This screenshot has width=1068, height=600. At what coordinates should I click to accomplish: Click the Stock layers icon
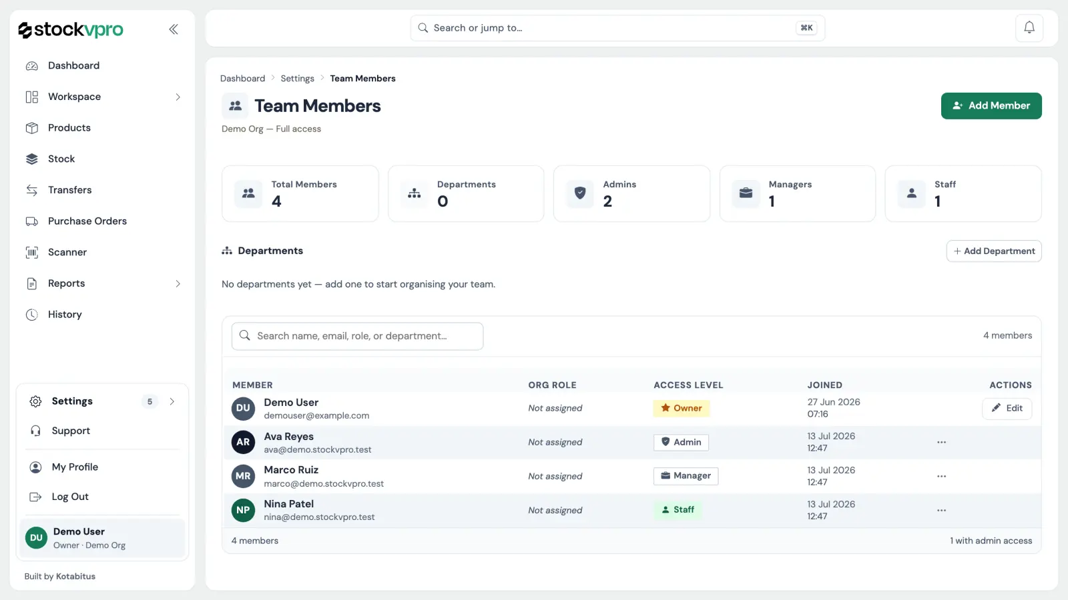pos(32,159)
